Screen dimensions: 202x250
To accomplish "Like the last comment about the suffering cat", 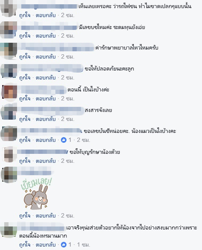I will [25, 244].
